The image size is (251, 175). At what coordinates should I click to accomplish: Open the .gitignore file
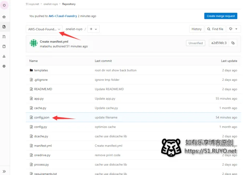tap(41, 80)
